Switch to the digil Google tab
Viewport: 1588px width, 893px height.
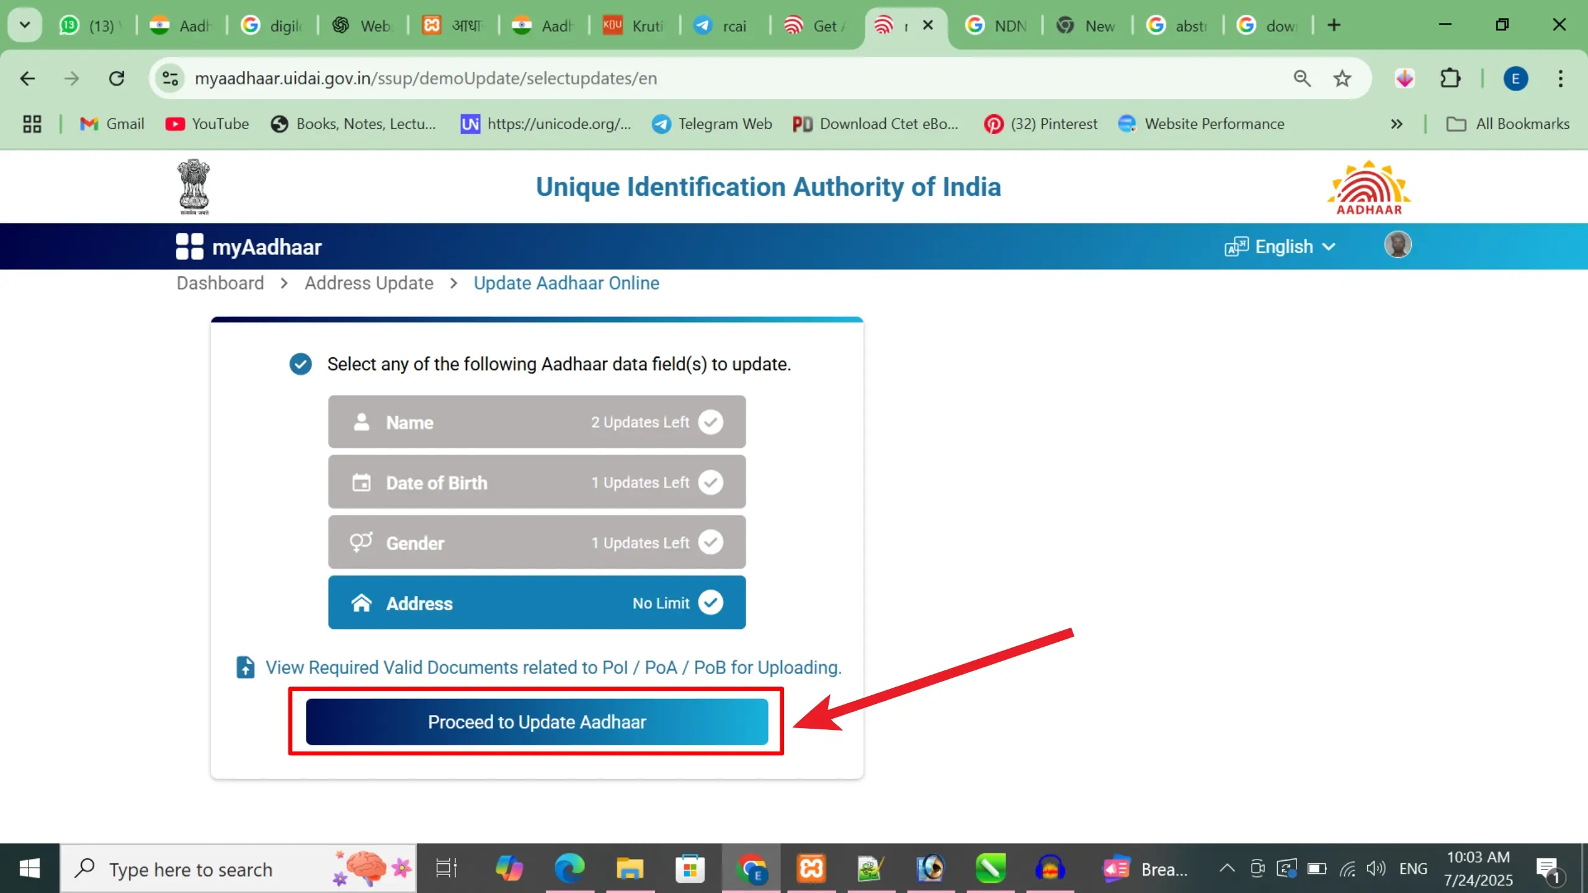click(273, 25)
